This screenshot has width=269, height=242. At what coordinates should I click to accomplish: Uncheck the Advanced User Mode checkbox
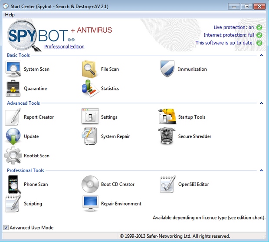[6, 227]
